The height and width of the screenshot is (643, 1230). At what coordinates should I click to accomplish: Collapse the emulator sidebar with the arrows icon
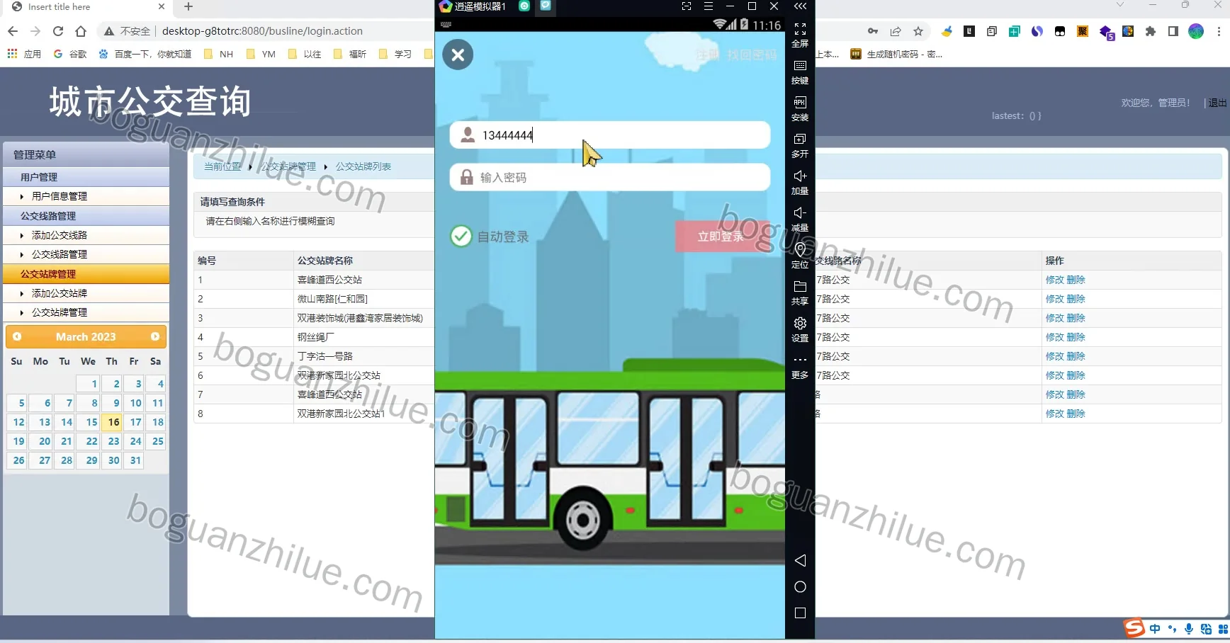click(800, 6)
